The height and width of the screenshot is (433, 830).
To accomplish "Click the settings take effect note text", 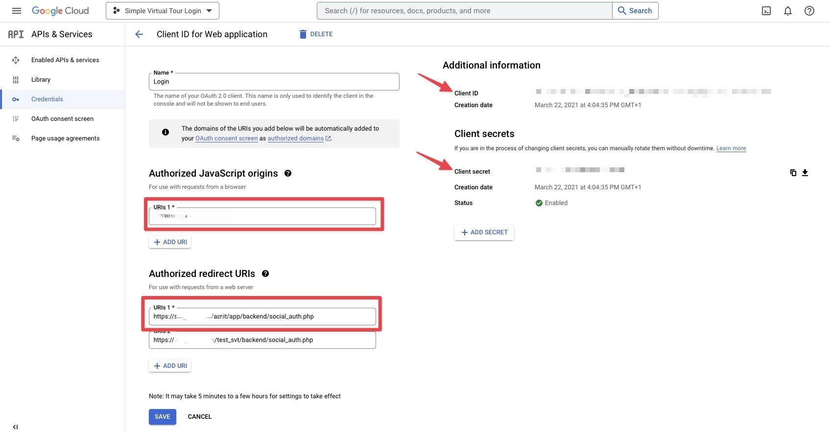I will (245, 396).
